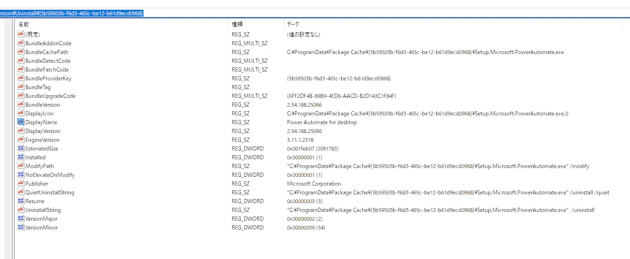Click data 'Power Automate for desktop'
Viewport: 630px width, 259px height.
[x=322, y=122]
